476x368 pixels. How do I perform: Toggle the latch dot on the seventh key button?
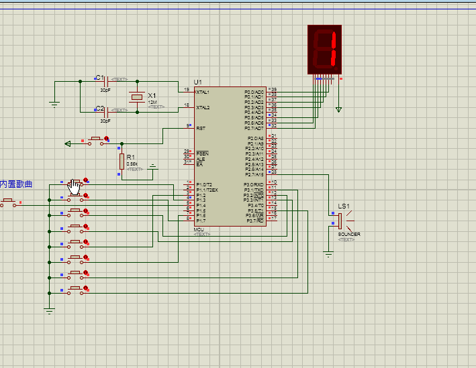point(86,273)
